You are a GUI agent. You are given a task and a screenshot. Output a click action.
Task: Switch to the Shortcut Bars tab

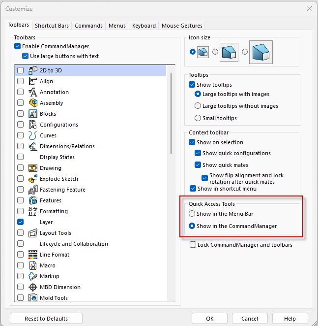coord(52,26)
